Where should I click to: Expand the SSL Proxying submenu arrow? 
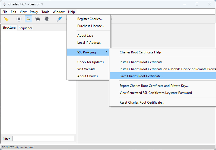[107, 52]
